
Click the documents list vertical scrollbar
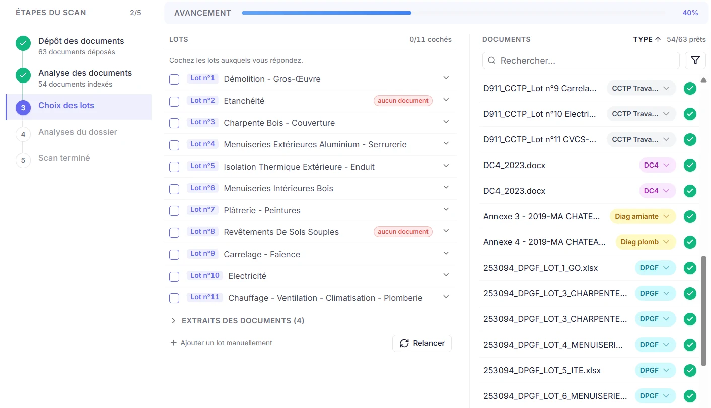(704, 311)
